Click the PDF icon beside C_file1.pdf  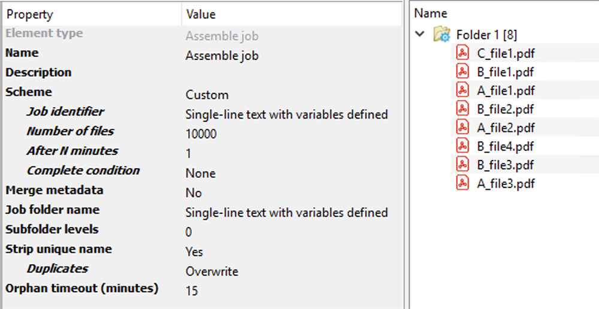462,53
